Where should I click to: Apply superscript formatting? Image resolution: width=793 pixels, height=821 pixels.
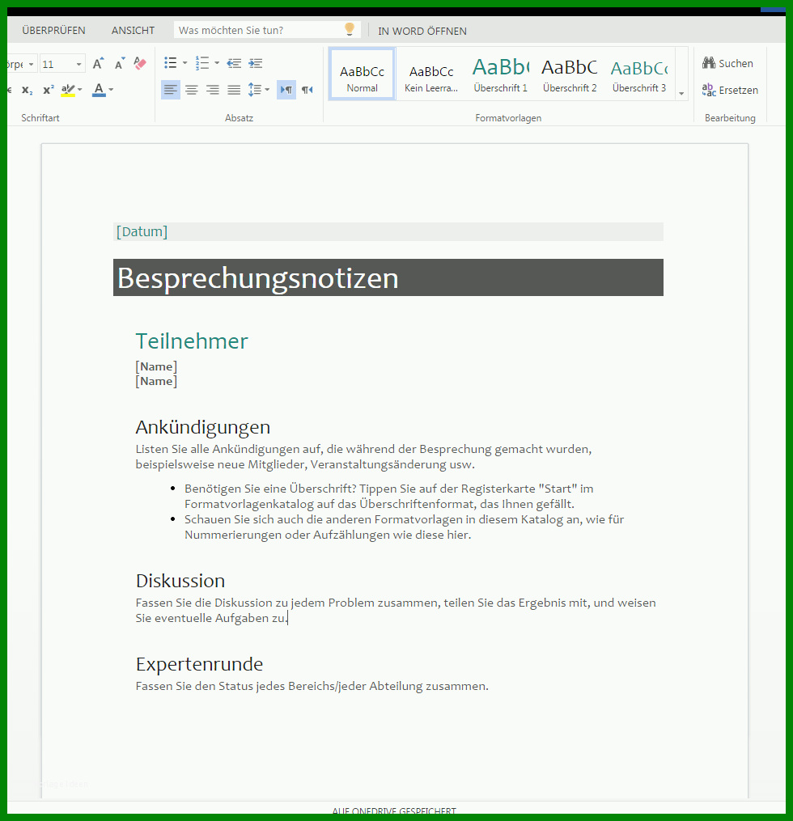click(49, 90)
